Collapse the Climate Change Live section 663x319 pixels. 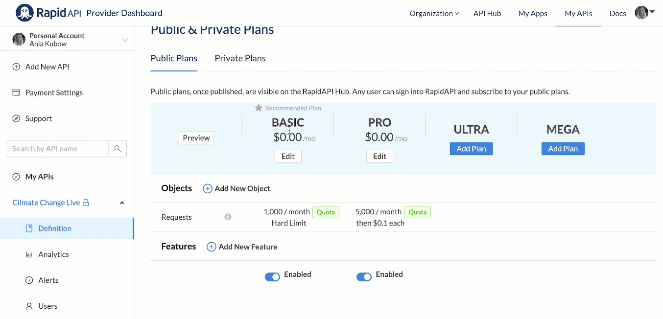(122, 203)
